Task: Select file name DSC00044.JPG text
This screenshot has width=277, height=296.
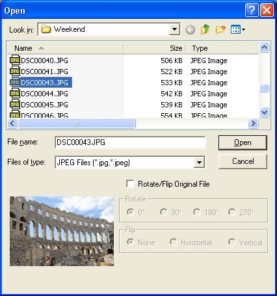Action: tap(44, 94)
